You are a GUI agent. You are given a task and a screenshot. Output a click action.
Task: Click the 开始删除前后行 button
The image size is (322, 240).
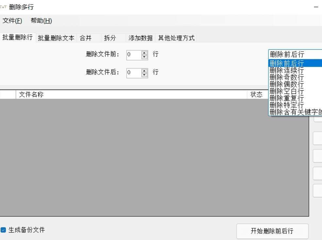[x=272, y=231]
